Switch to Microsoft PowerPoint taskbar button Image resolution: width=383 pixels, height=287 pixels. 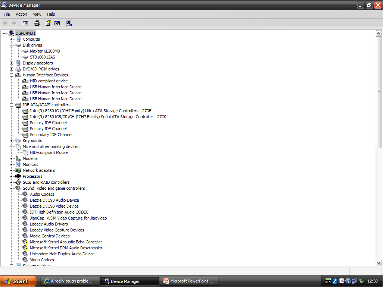point(189,281)
